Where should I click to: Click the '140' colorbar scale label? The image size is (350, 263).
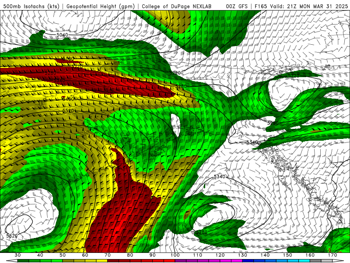click(x=265, y=255)
